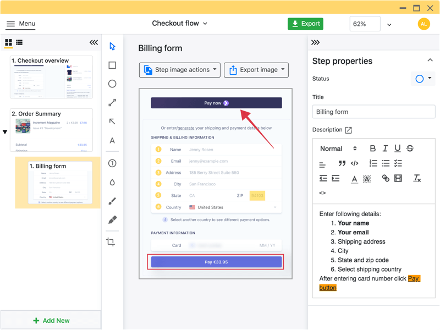Collapse the Order Summary sub-steps triangle

tap(5, 131)
